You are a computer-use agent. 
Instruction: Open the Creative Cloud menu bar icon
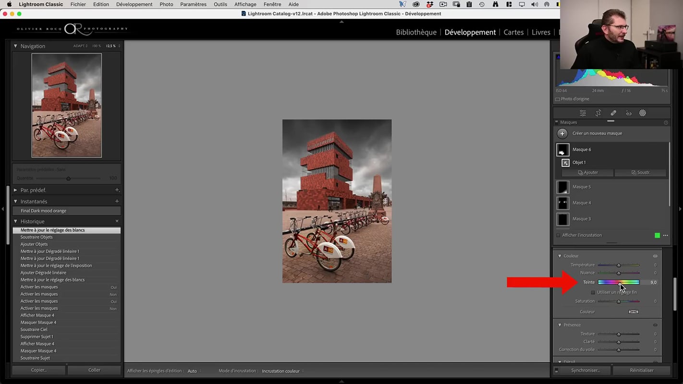[x=416, y=4]
